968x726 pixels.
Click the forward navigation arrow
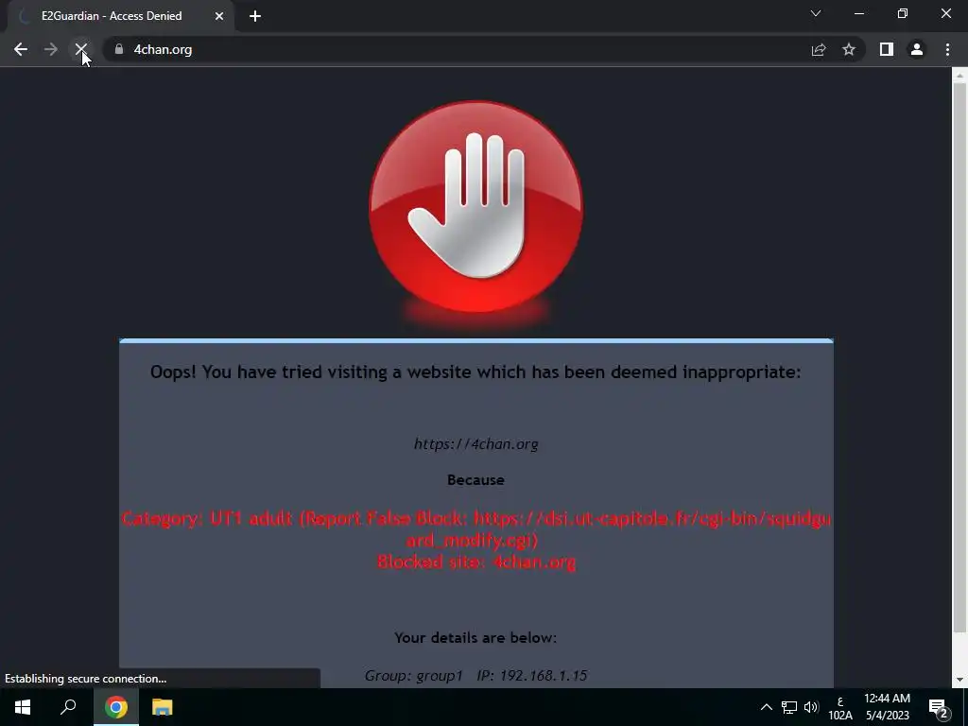[51, 49]
